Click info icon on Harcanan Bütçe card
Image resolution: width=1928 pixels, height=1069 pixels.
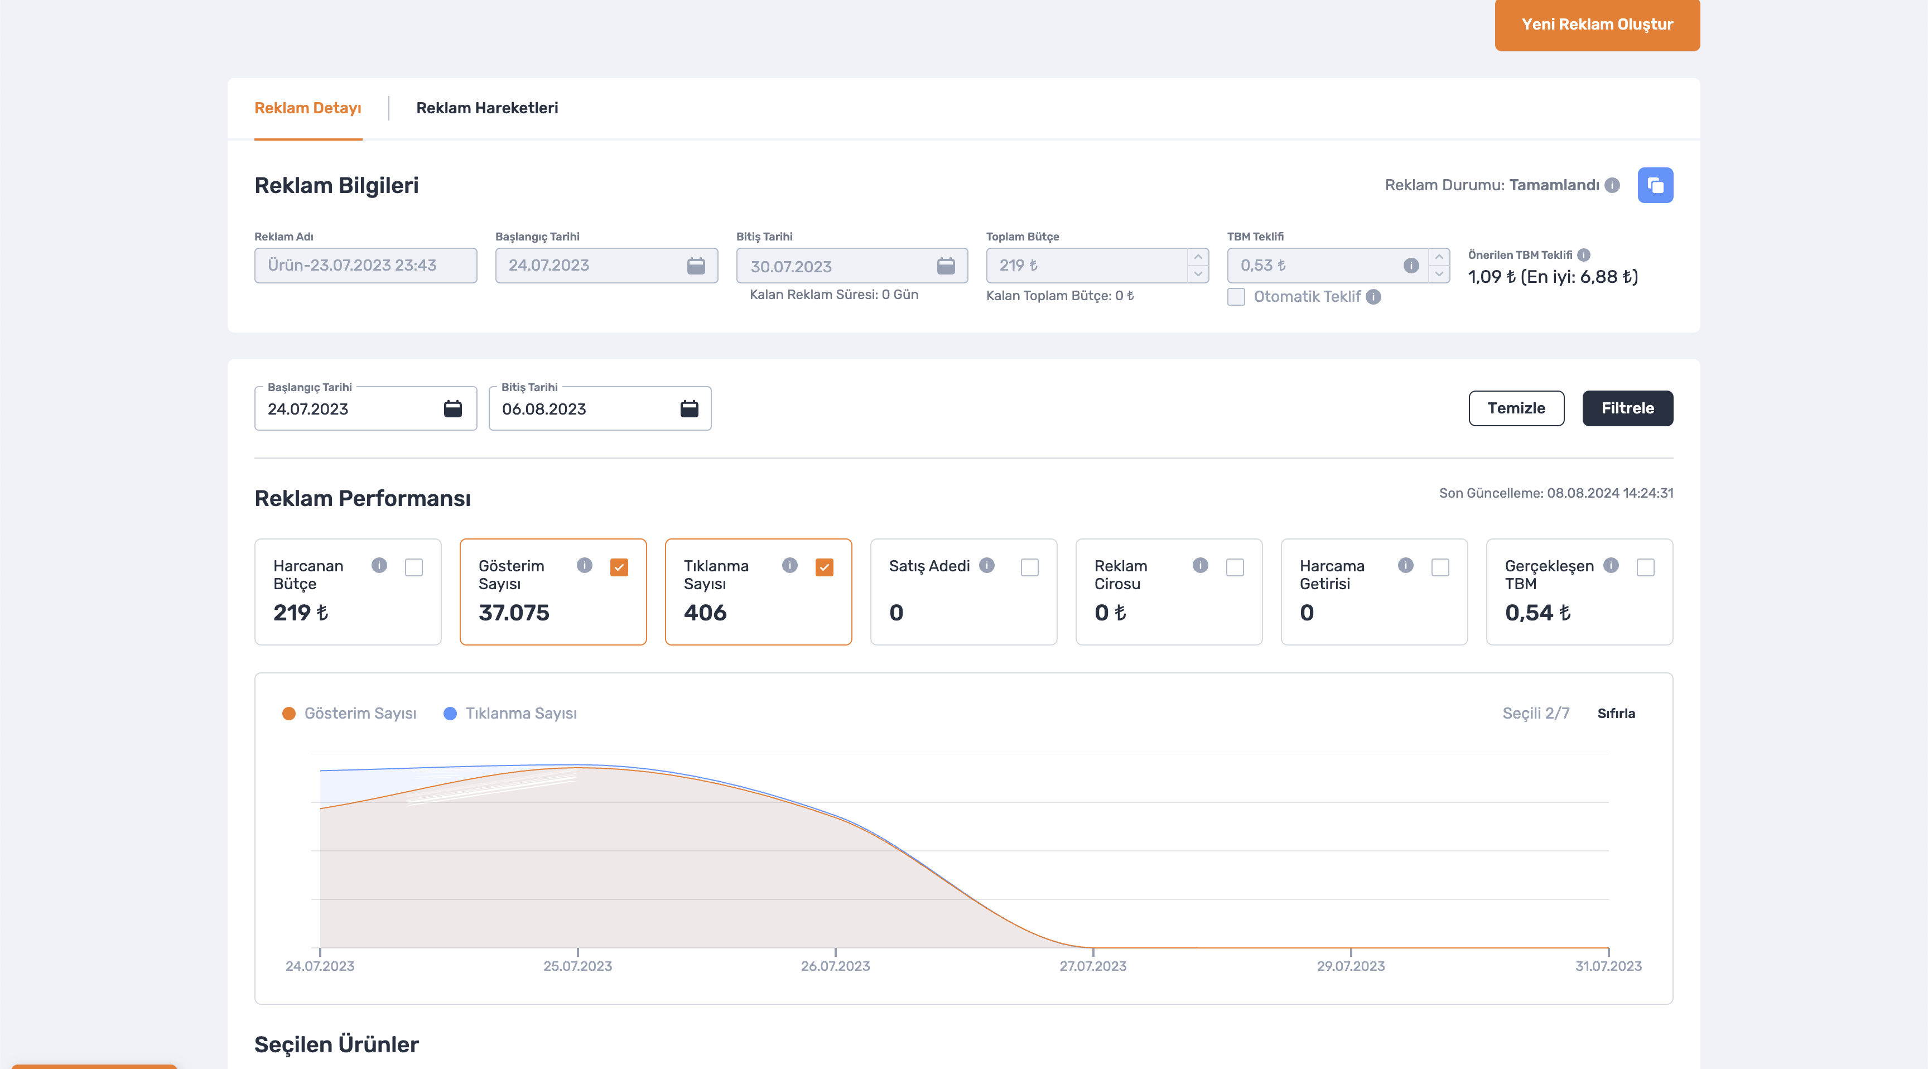point(379,565)
